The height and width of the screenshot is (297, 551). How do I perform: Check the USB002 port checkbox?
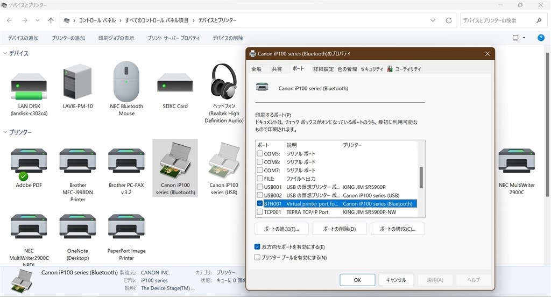tap(260, 195)
